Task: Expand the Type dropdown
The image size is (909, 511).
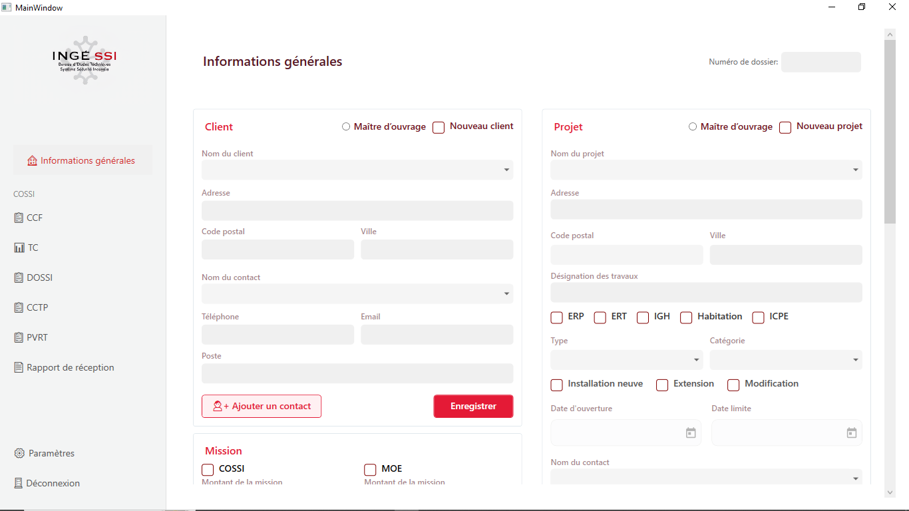Action: pos(626,360)
